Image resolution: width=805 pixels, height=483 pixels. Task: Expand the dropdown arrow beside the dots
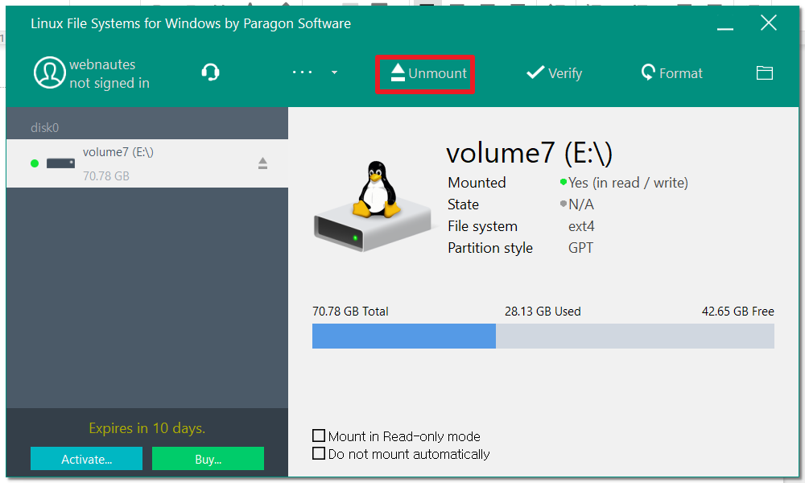tap(334, 72)
